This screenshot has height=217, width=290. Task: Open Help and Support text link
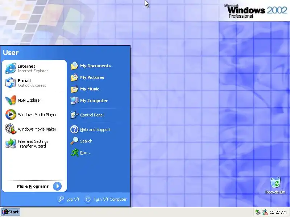(x=95, y=129)
